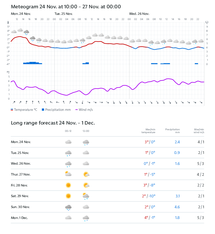Click the rain cloud icon for Sun. 30 Nov.
The width and height of the screenshot is (215, 234).
click(x=68, y=207)
